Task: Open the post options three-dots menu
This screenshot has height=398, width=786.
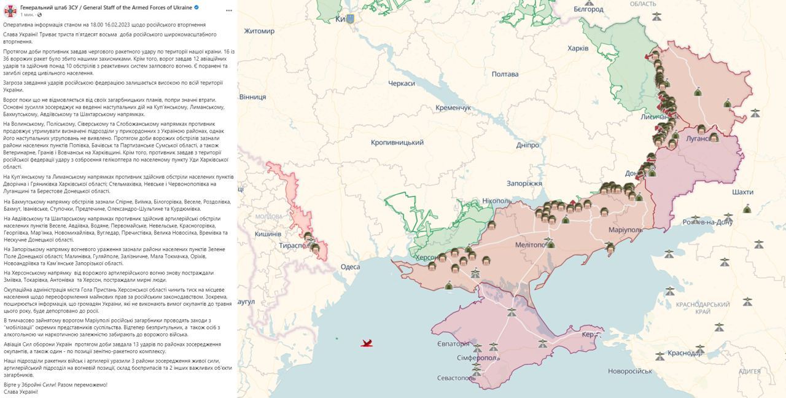Action: [228, 10]
